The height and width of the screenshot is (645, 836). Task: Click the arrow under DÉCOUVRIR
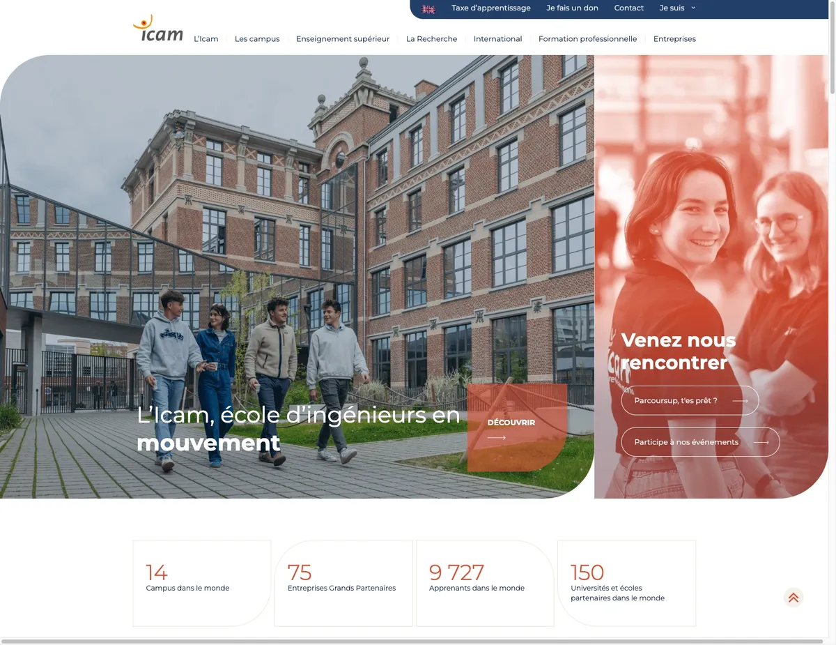coord(497,438)
